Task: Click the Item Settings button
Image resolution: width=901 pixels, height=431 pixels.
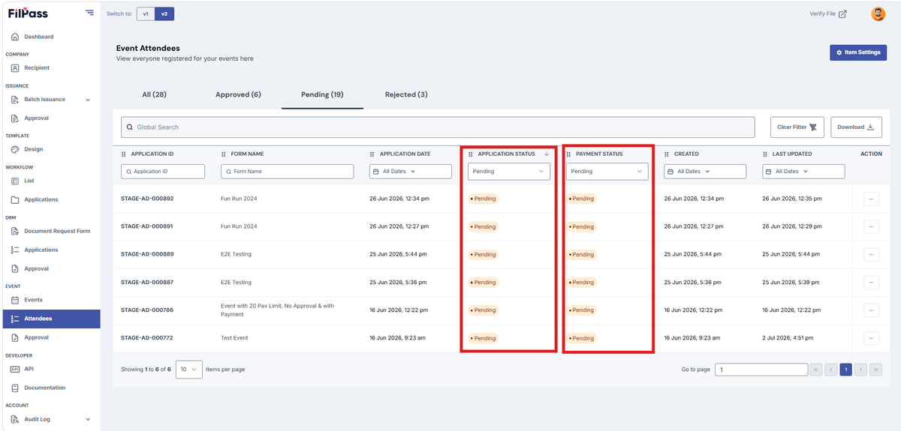Action: pyautogui.click(x=858, y=52)
